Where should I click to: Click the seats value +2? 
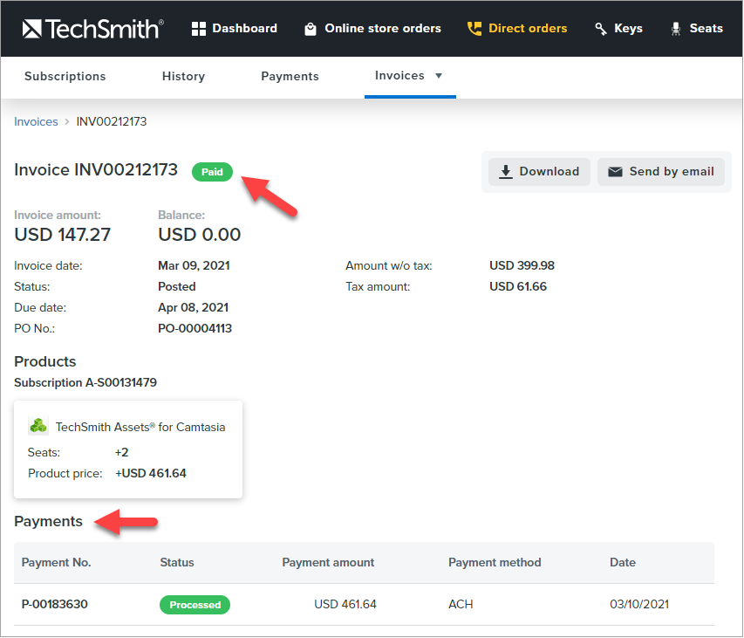tap(121, 452)
